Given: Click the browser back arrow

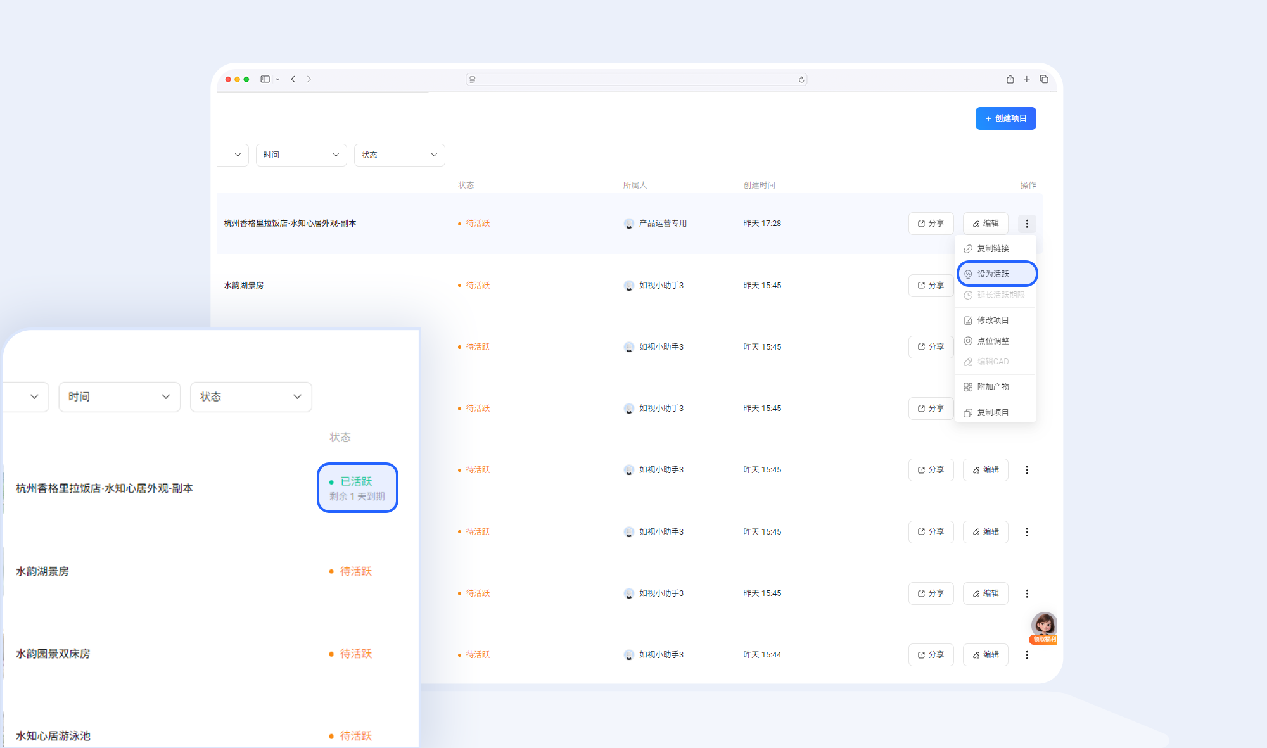Looking at the screenshot, I should 293,79.
